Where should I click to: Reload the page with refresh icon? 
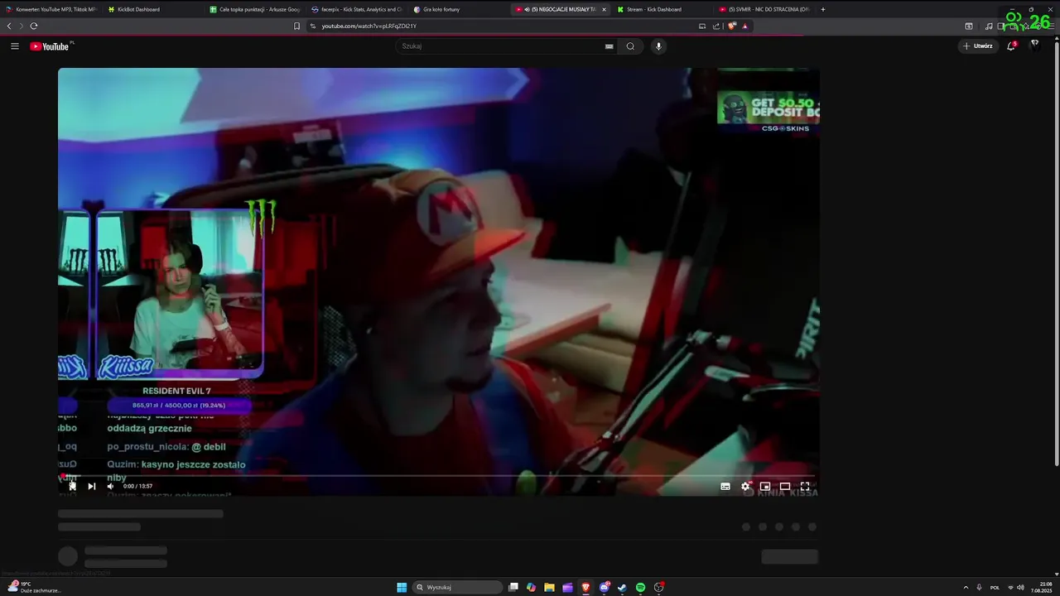click(x=34, y=26)
